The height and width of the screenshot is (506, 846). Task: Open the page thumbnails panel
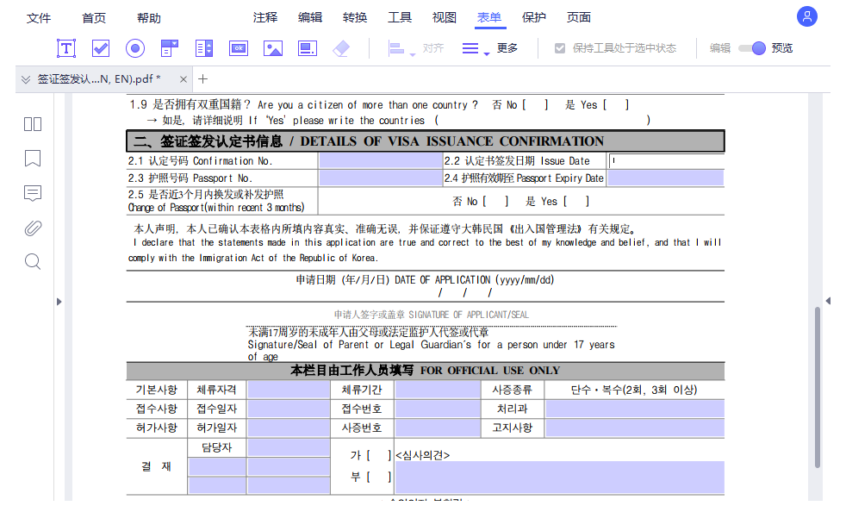[x=32, y=124]
